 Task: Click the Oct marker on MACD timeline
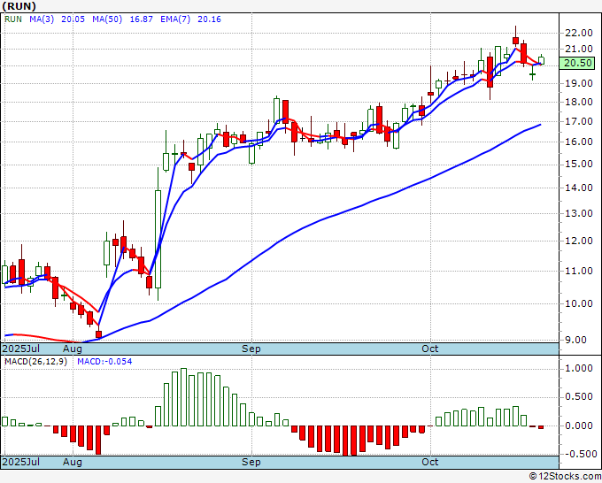[429, 462]
